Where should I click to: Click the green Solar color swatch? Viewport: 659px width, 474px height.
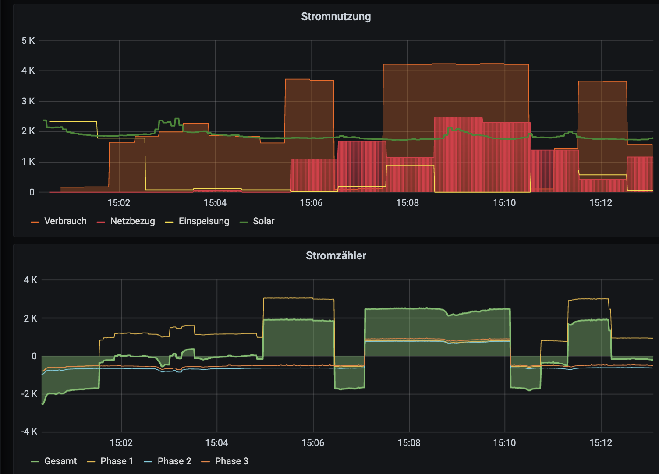pyautogui.click(x=244, y=222)
